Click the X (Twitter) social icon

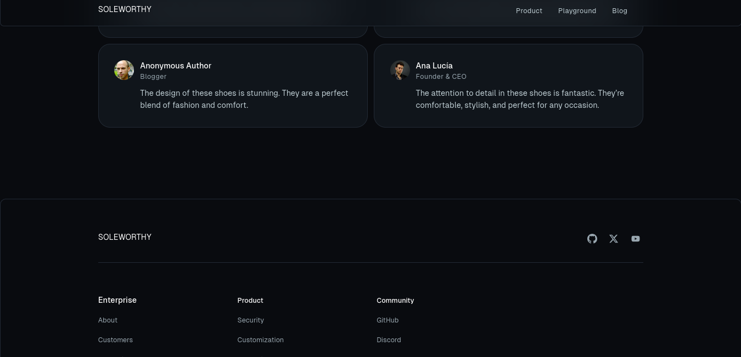tap(614, 239)
